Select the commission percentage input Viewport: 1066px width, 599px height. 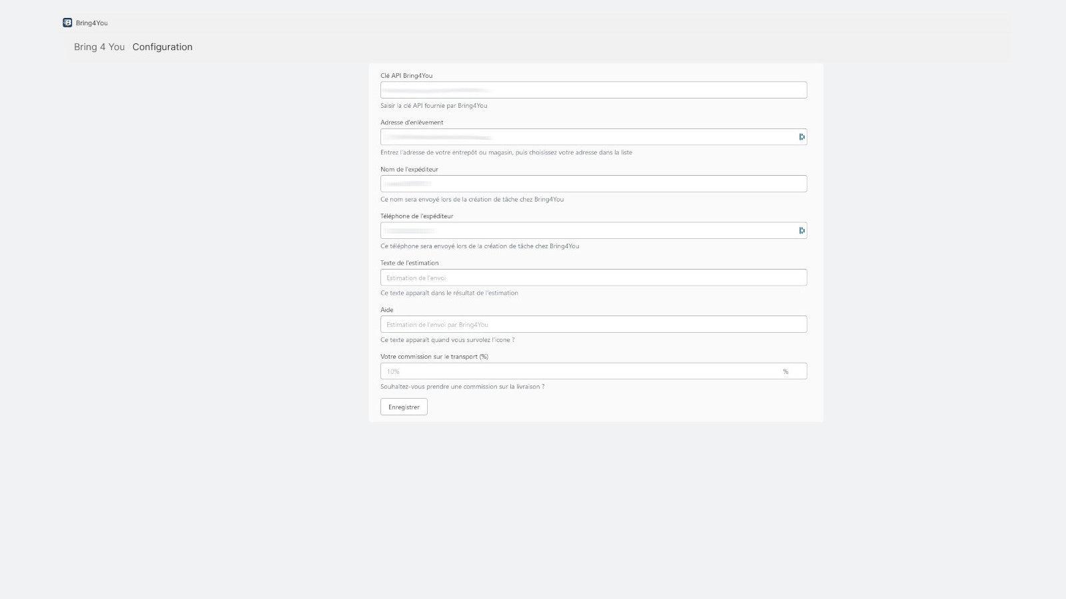pos(580,371)
